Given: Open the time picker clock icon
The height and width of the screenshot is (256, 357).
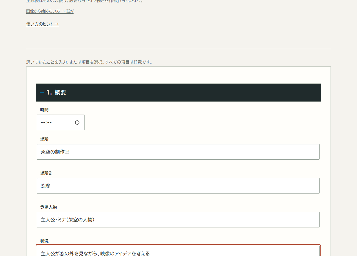Looking at the screenshot, I should (77, 122).
